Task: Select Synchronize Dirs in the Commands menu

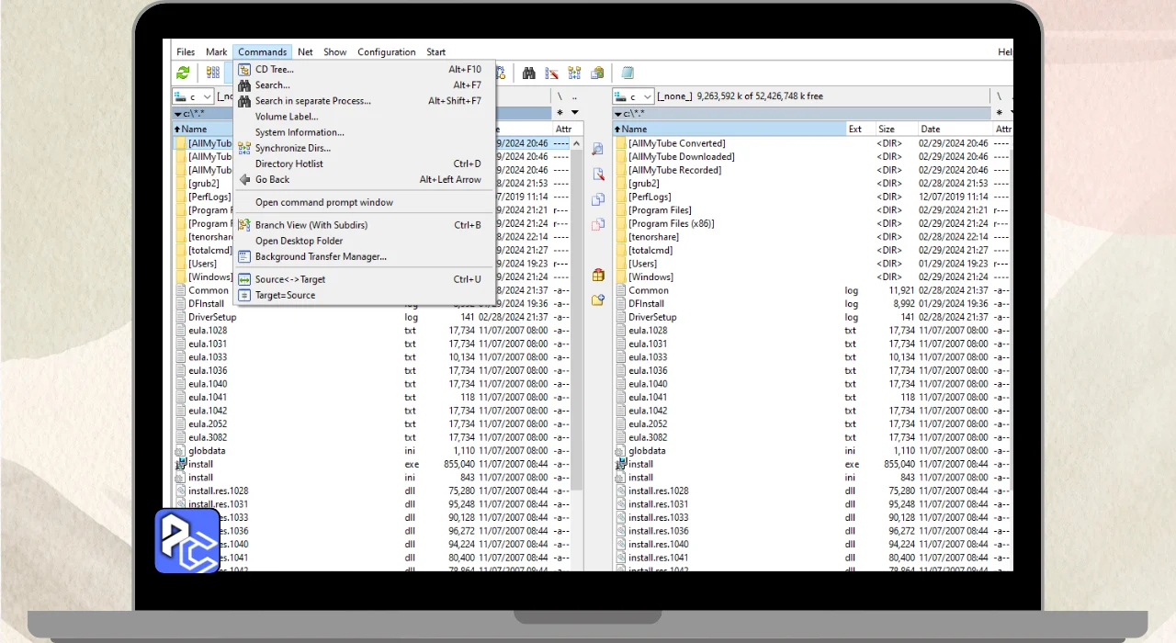Action: 292,148
